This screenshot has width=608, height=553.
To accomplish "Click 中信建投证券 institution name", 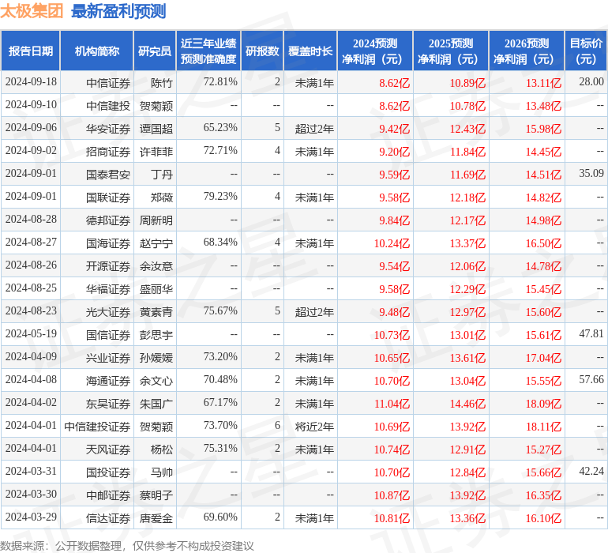I will click(x=97, y=427).
